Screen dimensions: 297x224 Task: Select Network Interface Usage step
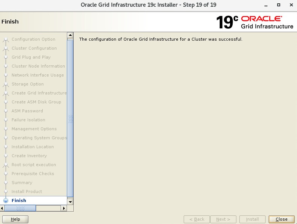(x=38, y=75)
